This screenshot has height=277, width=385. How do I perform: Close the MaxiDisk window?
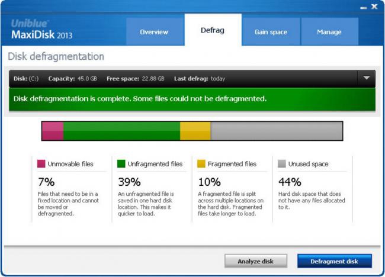pos(374,7)
